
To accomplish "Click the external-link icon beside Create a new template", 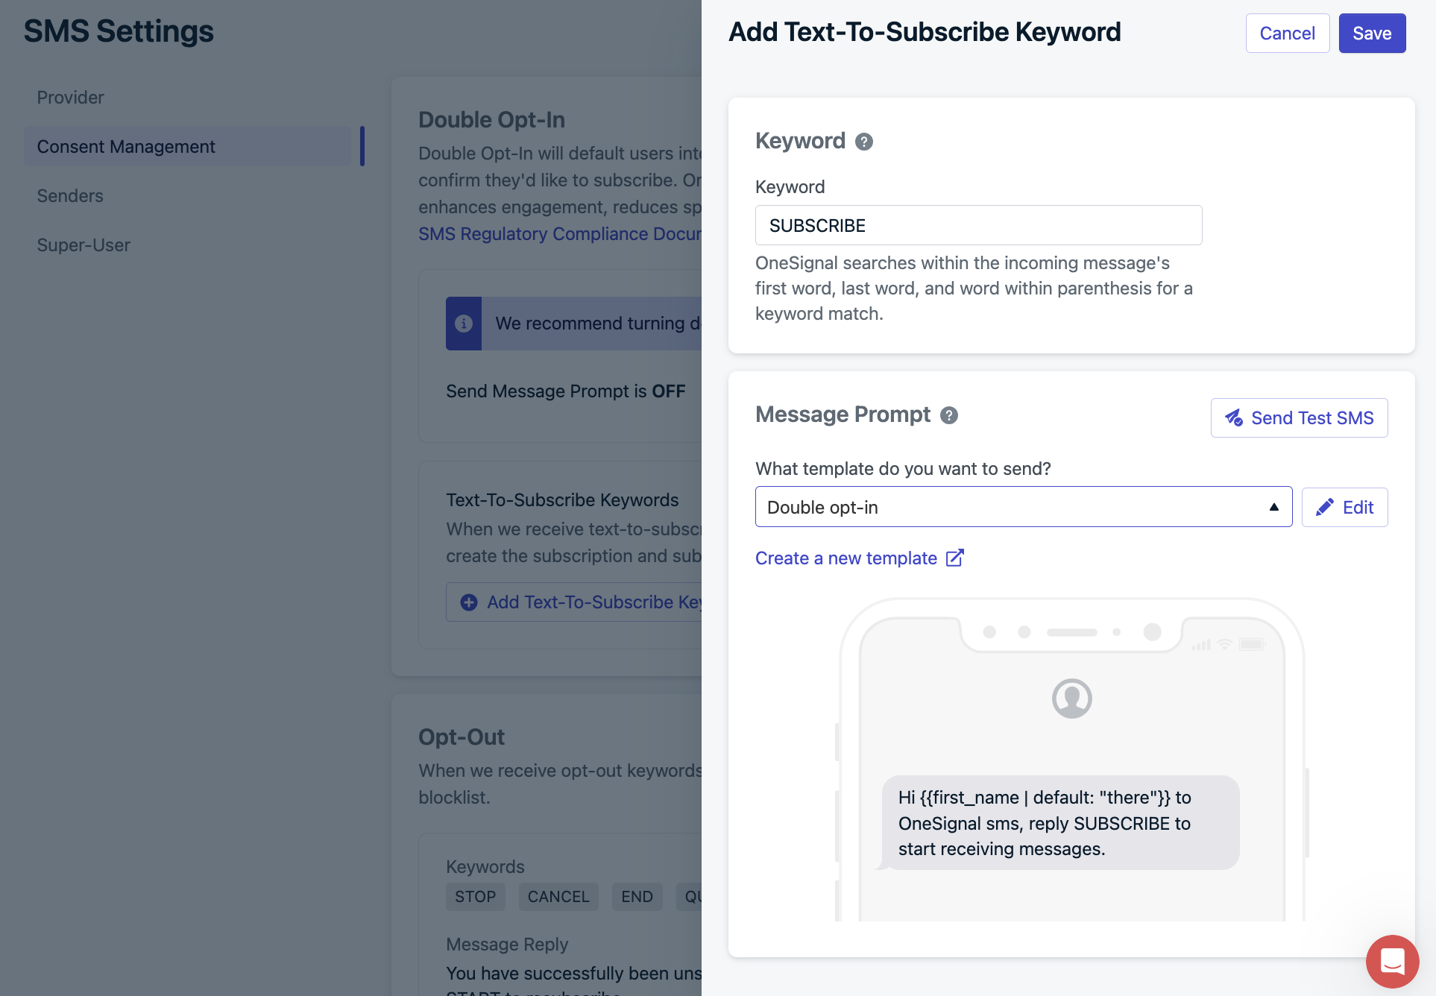I will (954, 558).
